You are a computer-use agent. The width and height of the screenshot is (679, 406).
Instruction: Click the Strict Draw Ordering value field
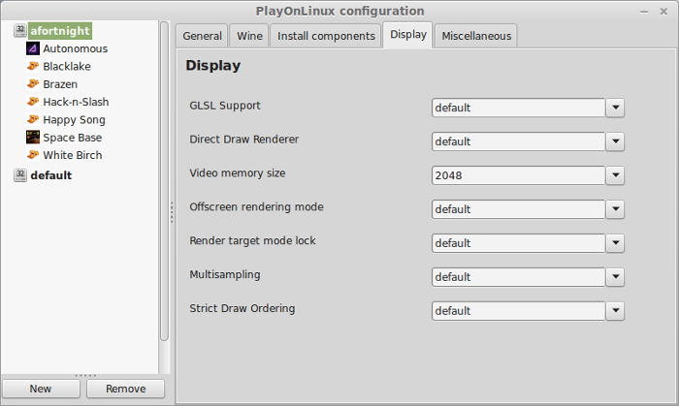[x=518, y=310]
